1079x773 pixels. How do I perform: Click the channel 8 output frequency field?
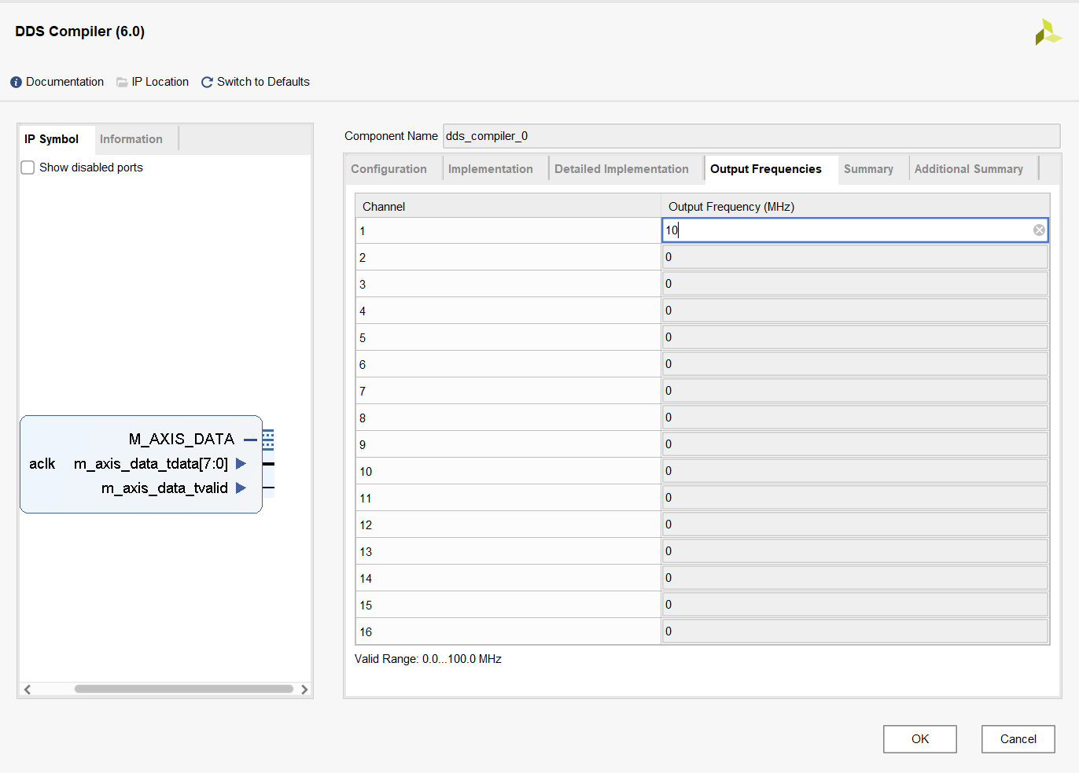pos(855,418)
